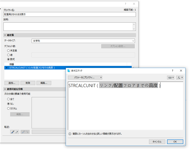Click the disabled オプション設定... button
This screenshot has width=190, height=149.
(118, 46)
